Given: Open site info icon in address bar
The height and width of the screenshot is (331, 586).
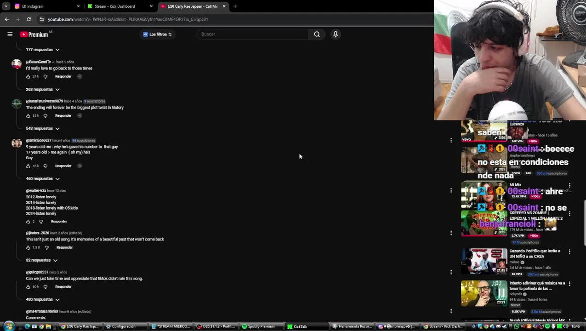Looking at the screenshot, I should 42,19.
